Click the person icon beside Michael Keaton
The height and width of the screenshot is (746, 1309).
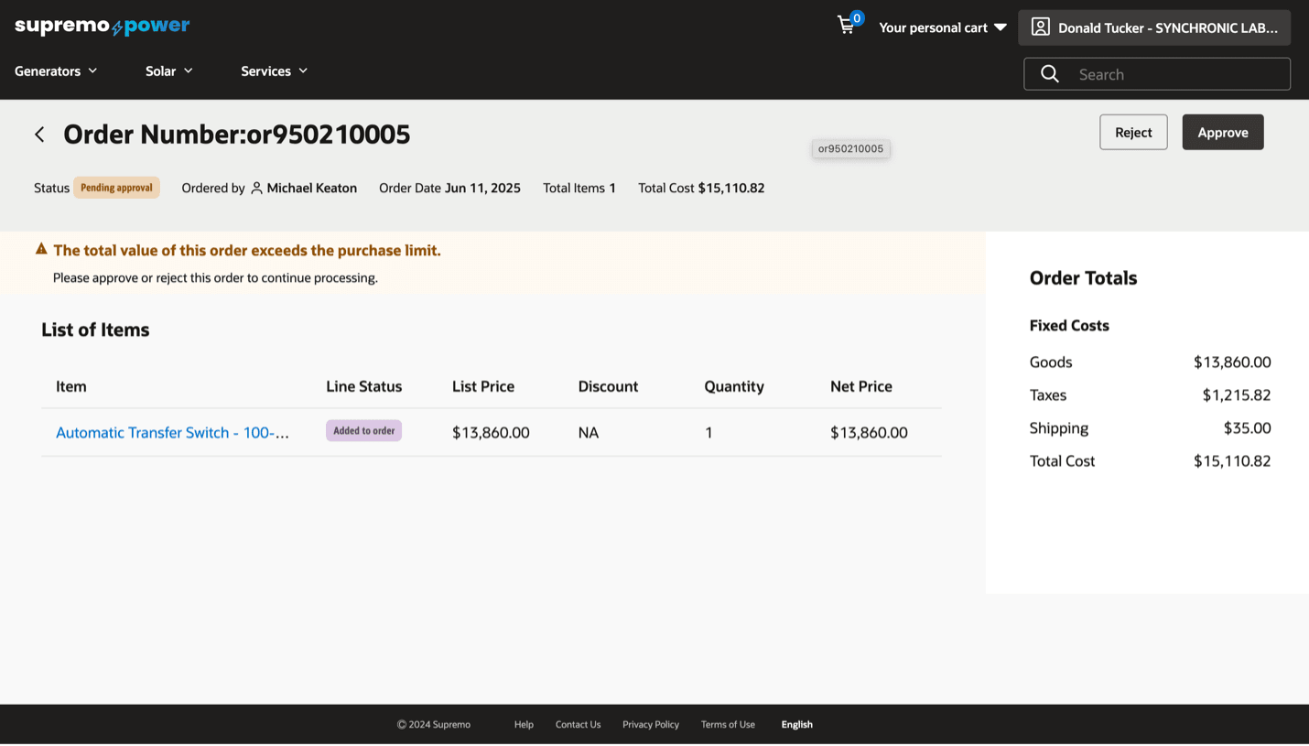[257, 188]
